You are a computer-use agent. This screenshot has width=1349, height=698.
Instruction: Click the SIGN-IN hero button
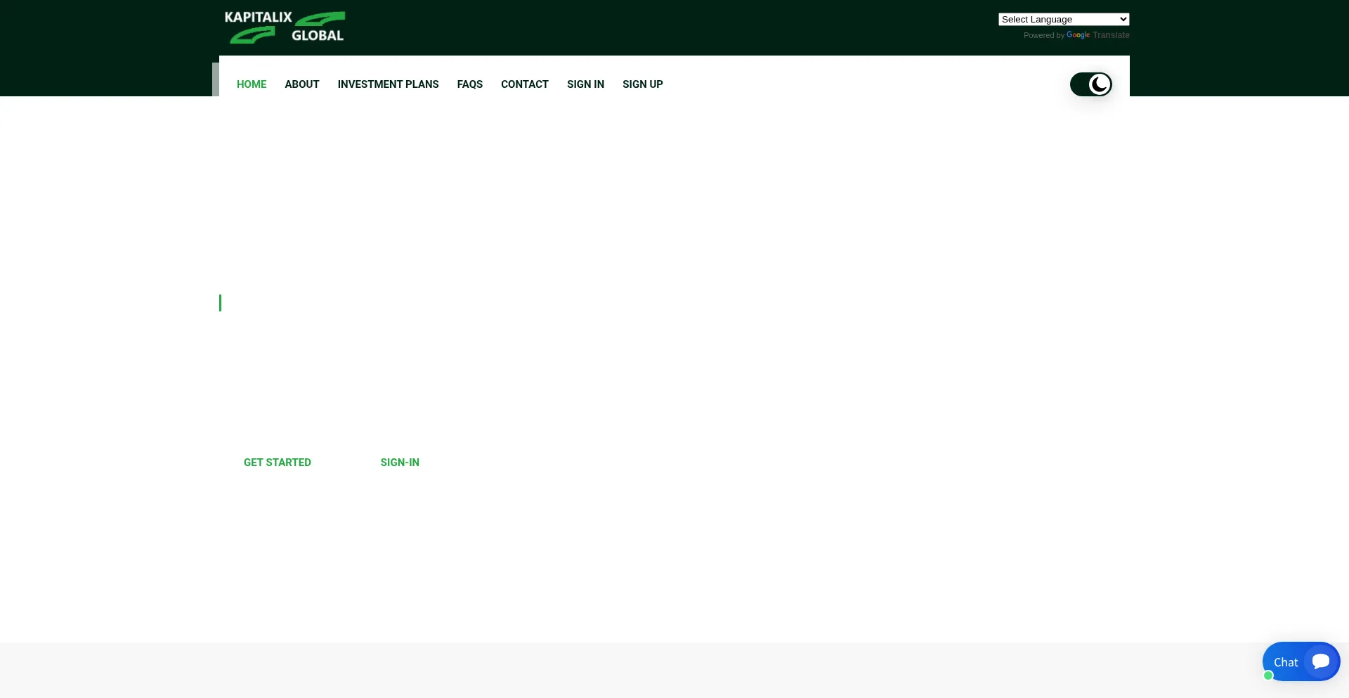point(400,463)
